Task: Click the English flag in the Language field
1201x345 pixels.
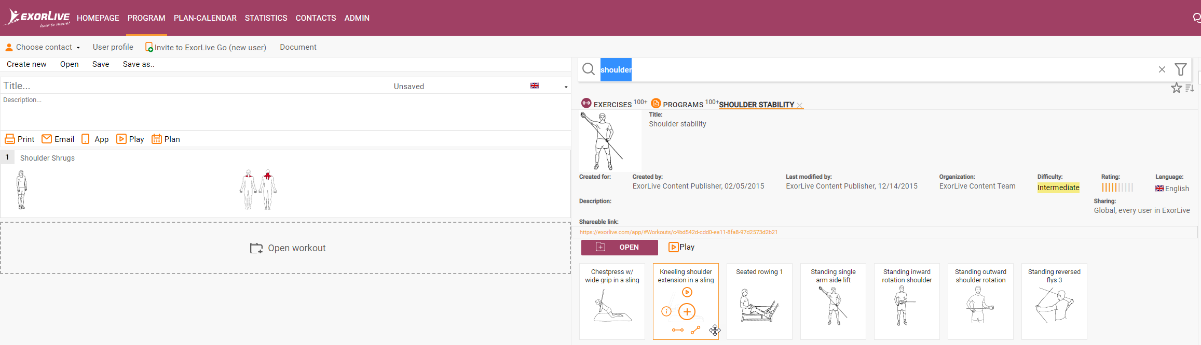Action: tap(1159, 189)
